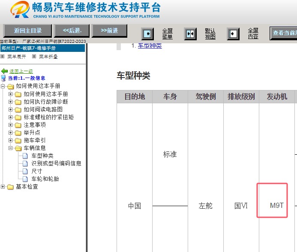Click the folder icon of 基本检查
This screenshot has height=252, width=297.
[10, 187]
